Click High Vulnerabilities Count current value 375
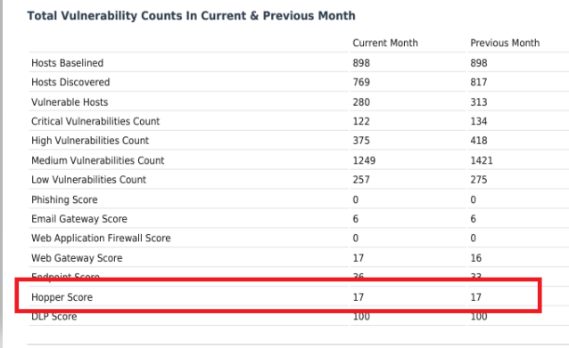Screen dimensions: 569x348 click(x=361, y=141)
